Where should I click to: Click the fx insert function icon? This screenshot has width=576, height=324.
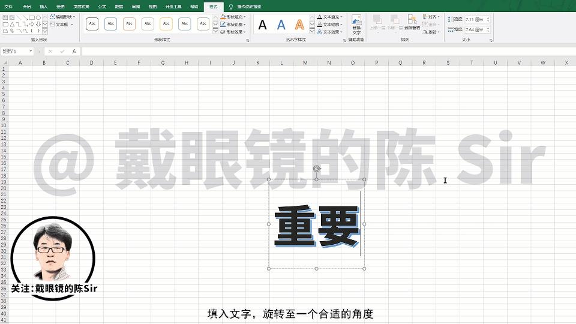pyautogui.click(x=74, y=52)
